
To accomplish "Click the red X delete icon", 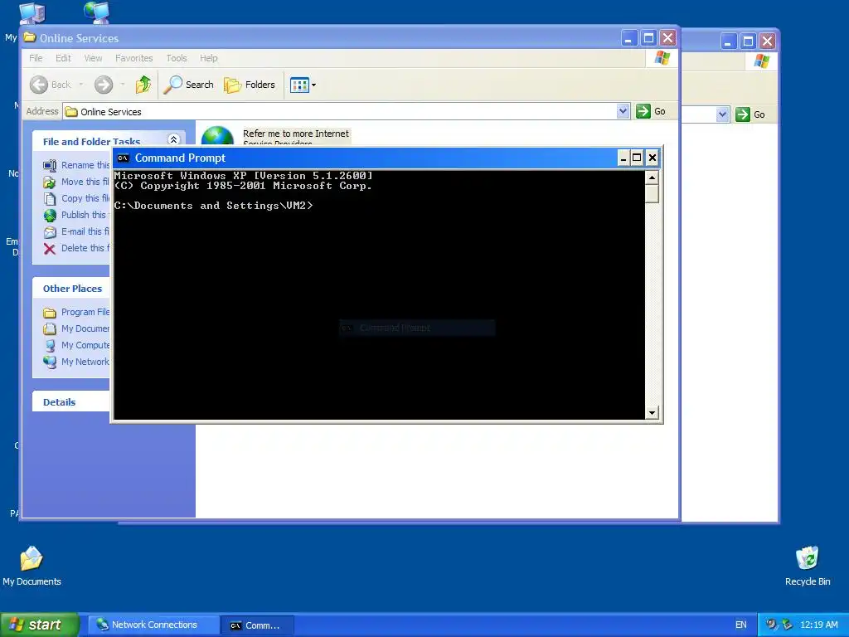I will click(x=49, y=249).
